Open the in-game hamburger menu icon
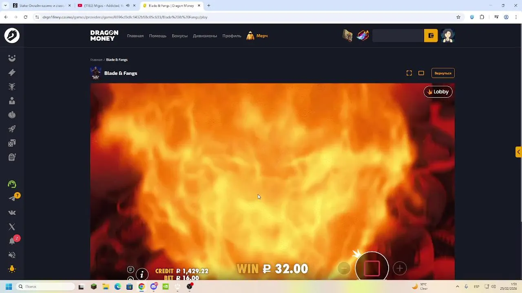The height and width of the screenshot is (293, 522). pyautogui.click(x=130, y=269)
